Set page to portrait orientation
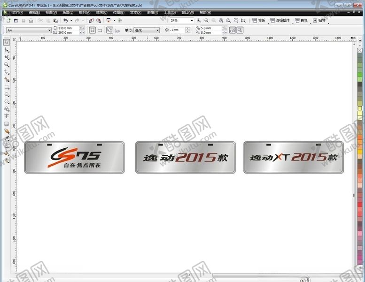Viewport: 365px width, 282px height. click(x=93, y=30)
